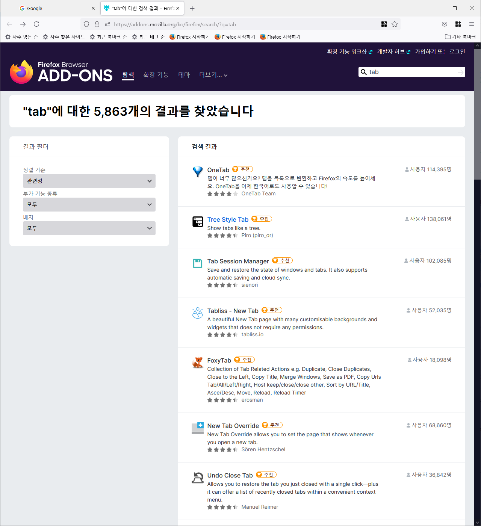Click the Tree Style Tab icon
Image resolution: width=481 pixels, height=526 pixels.
[x=198, y=222]
